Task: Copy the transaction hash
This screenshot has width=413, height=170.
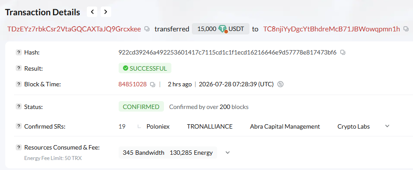Action: (343, 52)
